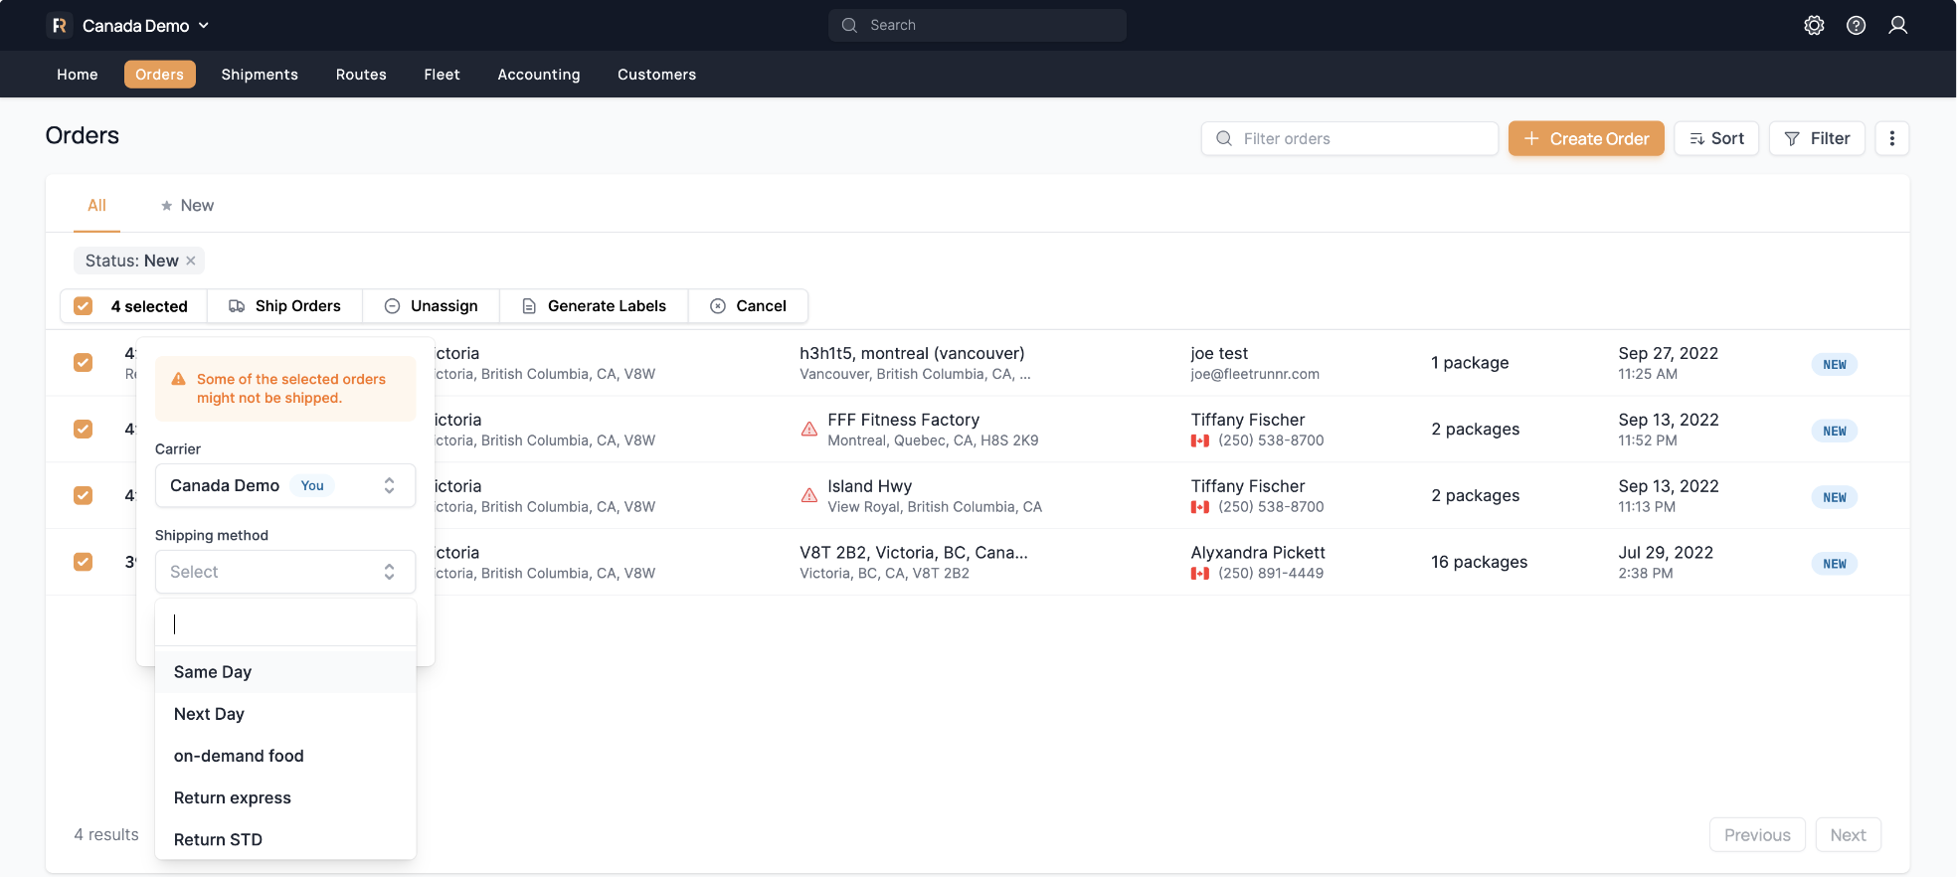Viewport: 1957px width, 877px height.
Task: Open the three-dot more options menu
Action: tap(1891, 139)
